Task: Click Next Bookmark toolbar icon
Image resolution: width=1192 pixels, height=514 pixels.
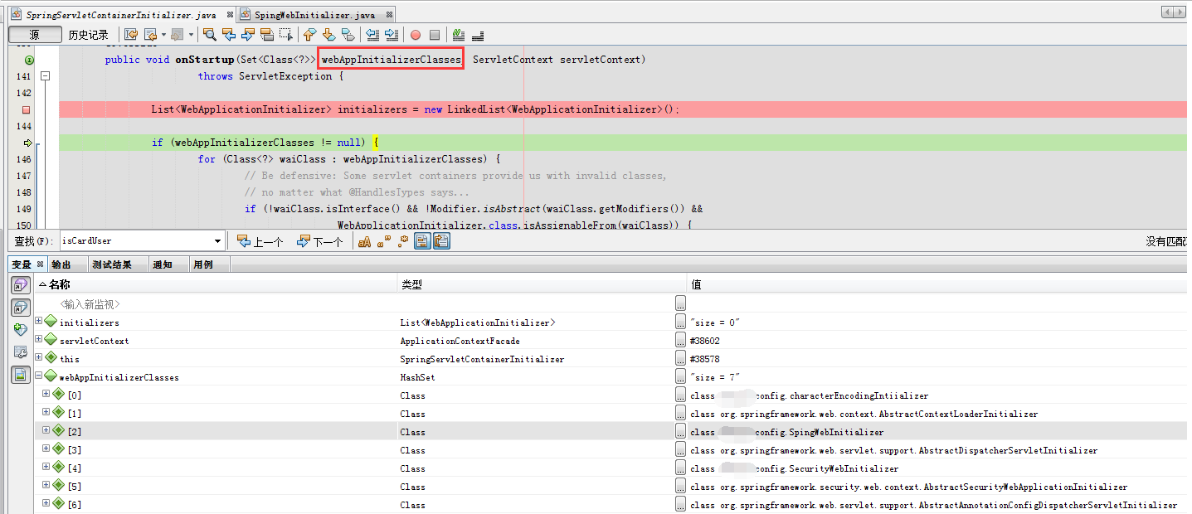Action: tap(328, 35)
